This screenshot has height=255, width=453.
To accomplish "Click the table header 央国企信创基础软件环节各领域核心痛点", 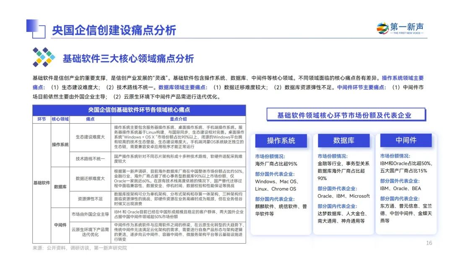I will pos(139,110).
